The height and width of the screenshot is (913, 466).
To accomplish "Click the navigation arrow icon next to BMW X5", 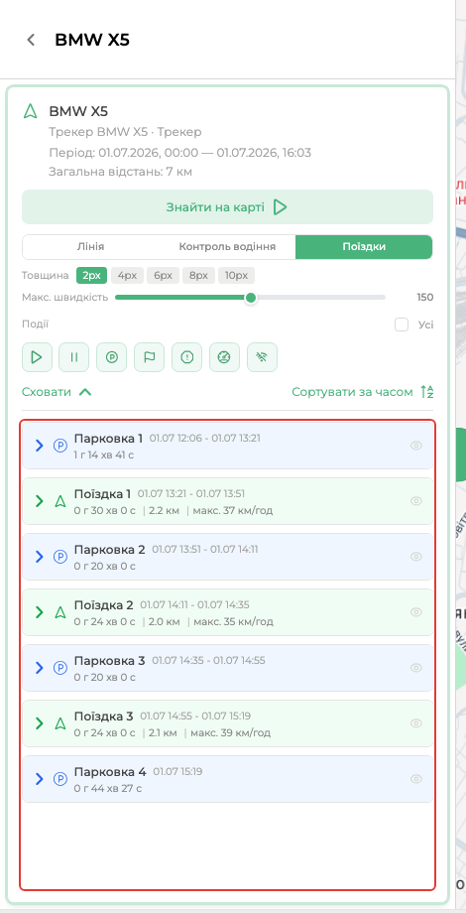I will tap(31, 110).
